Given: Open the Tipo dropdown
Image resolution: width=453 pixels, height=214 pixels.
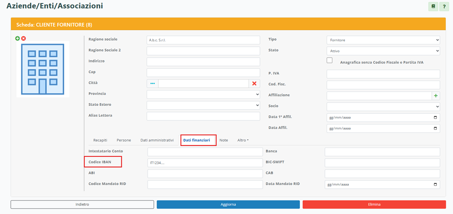Looking at the screenshot, I should coord(383,40).
